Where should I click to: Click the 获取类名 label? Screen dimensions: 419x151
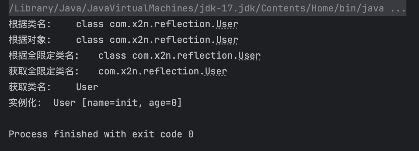(x=30, y=87)
